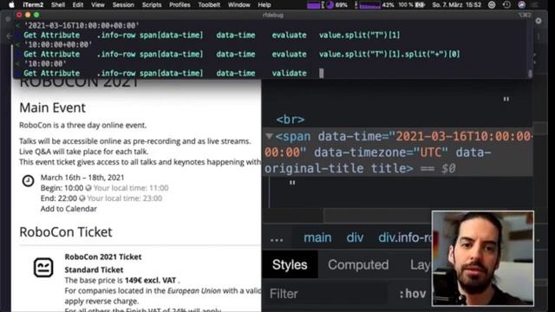Select the br element in DevTools

click(x=291, y=120)
